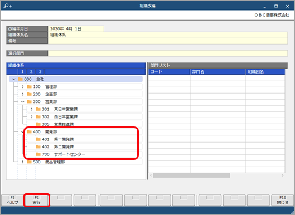Select the 企画部 tree row text
The image size is (295, 215).
pos(51,94)
